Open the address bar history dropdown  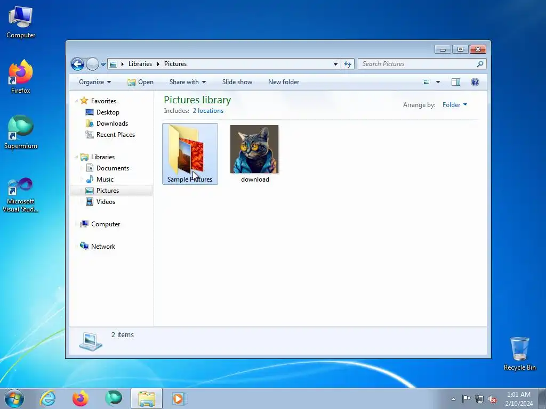(335, 64)
